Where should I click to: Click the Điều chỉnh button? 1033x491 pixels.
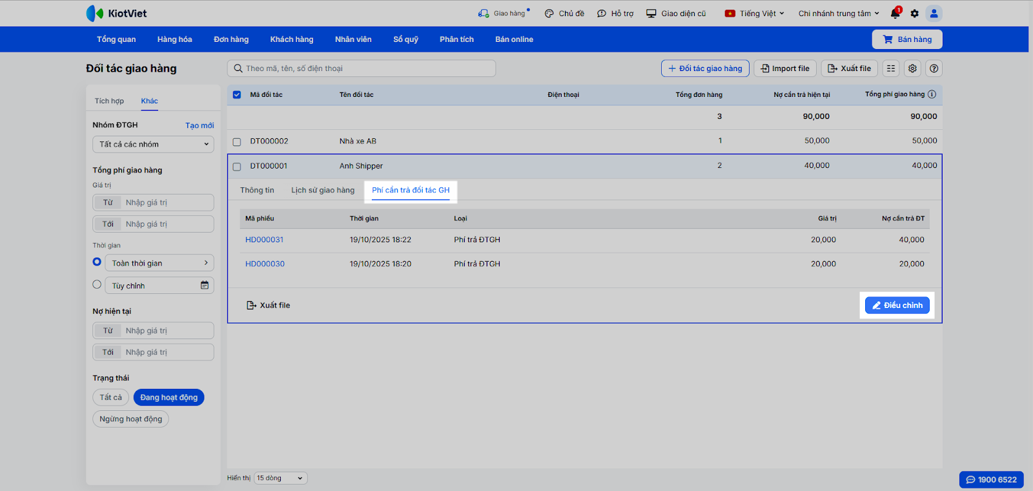897,306
